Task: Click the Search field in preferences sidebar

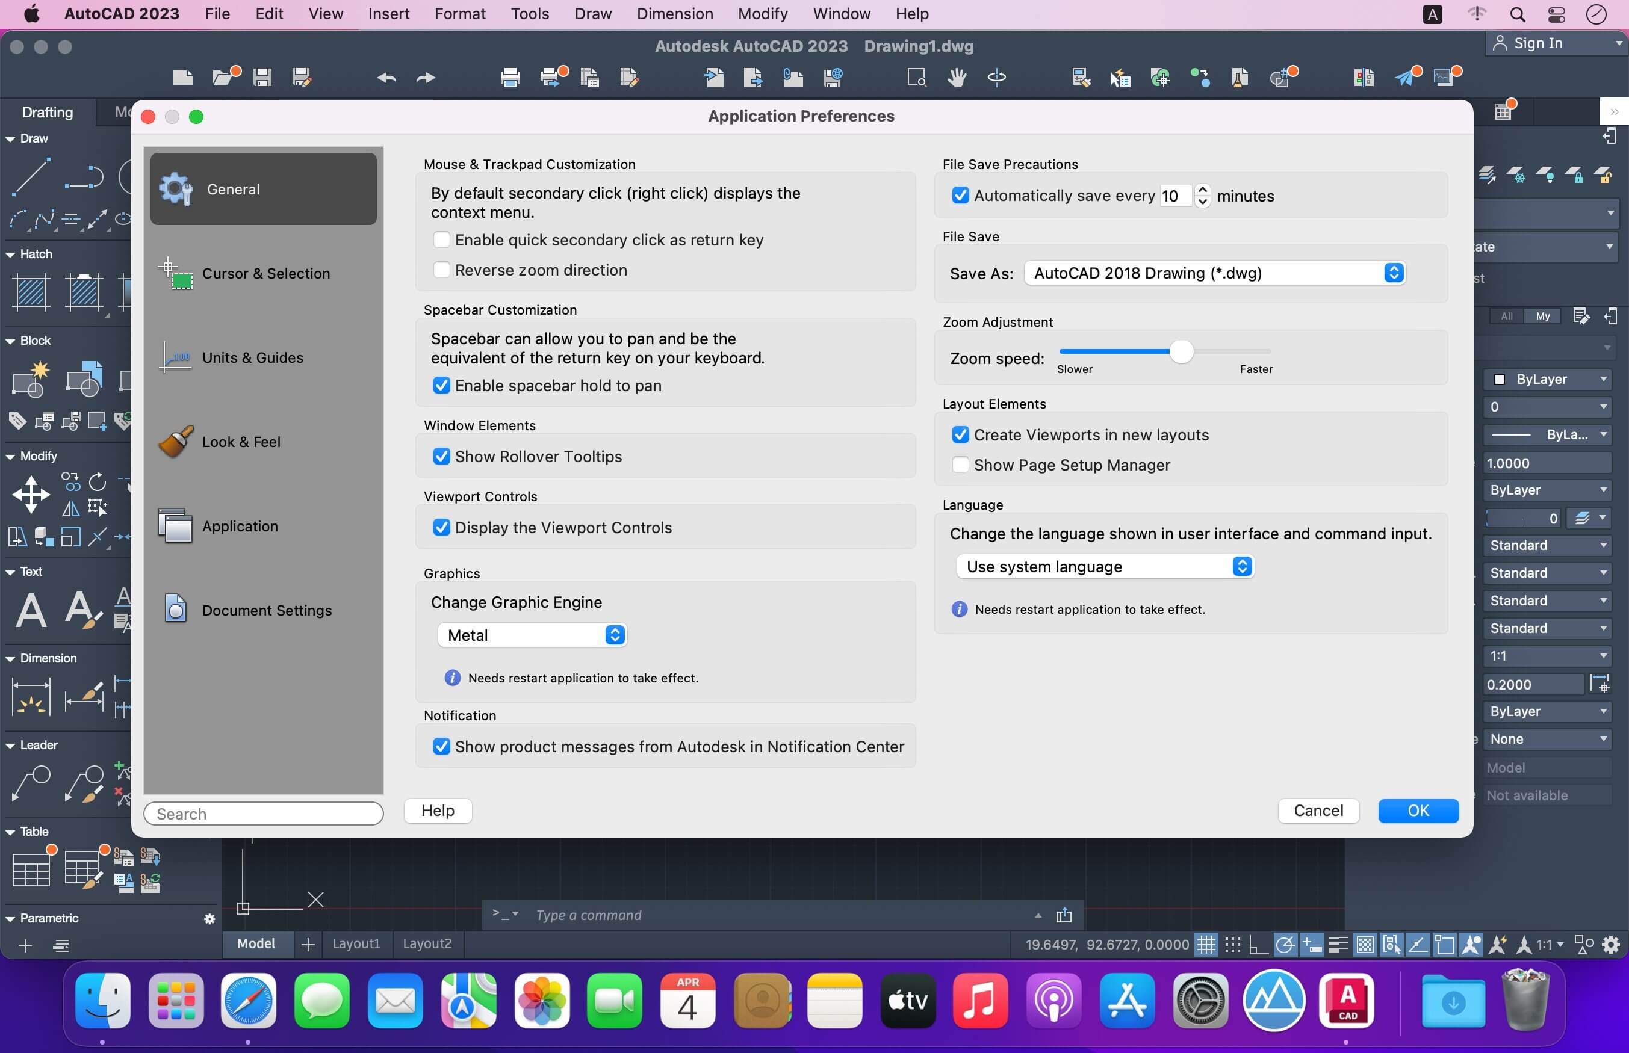Action: click(263, 813)
